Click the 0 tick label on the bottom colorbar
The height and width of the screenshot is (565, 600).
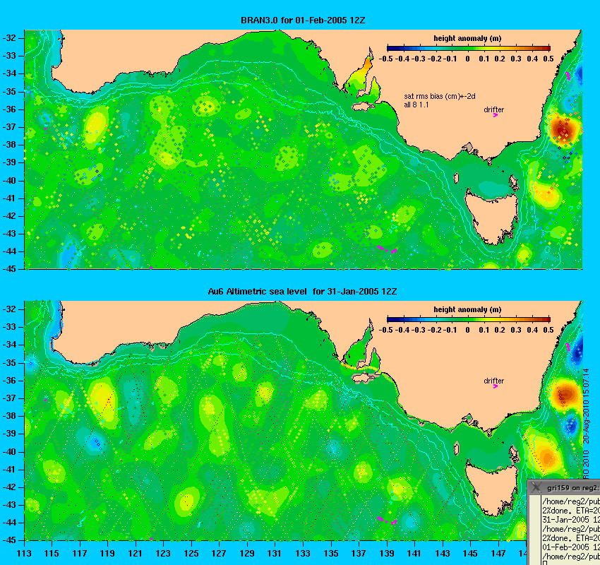tap(467, 330)
